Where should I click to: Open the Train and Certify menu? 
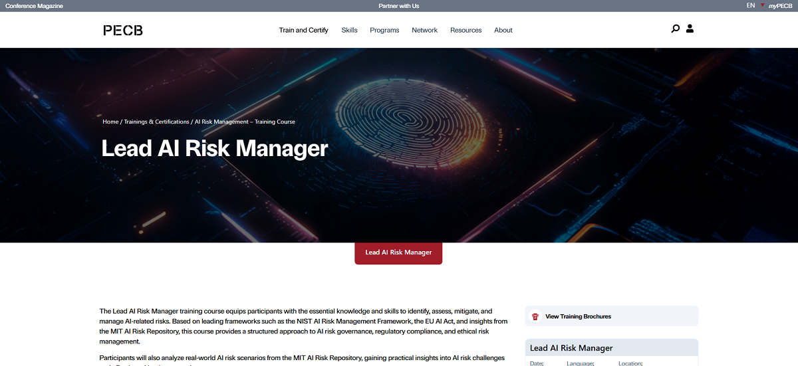(303, 30)
